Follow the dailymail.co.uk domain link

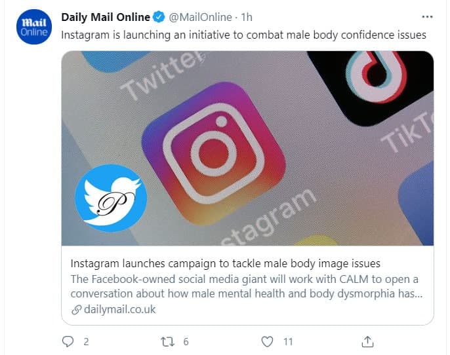coord(120,309)
